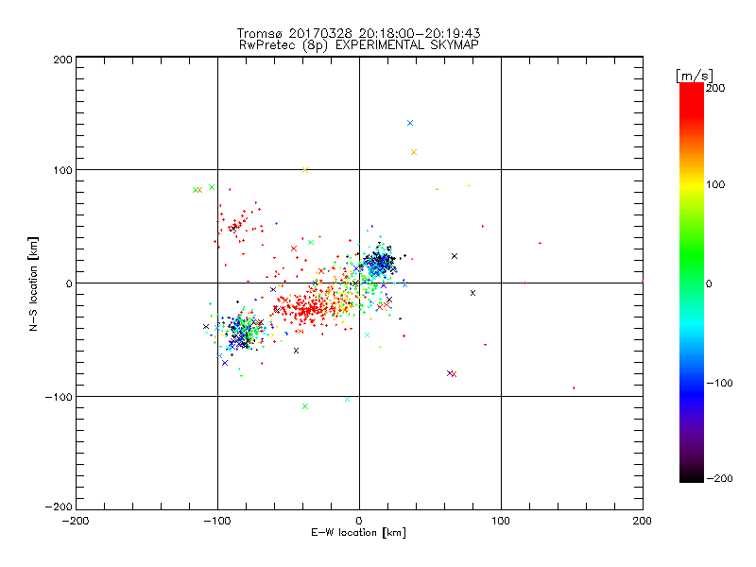Click the subtitle "RwPretec (8p) EXPERIMENTAL SKYMAP"
This screenshot has height=567, width=756.
tap(359, 44)
